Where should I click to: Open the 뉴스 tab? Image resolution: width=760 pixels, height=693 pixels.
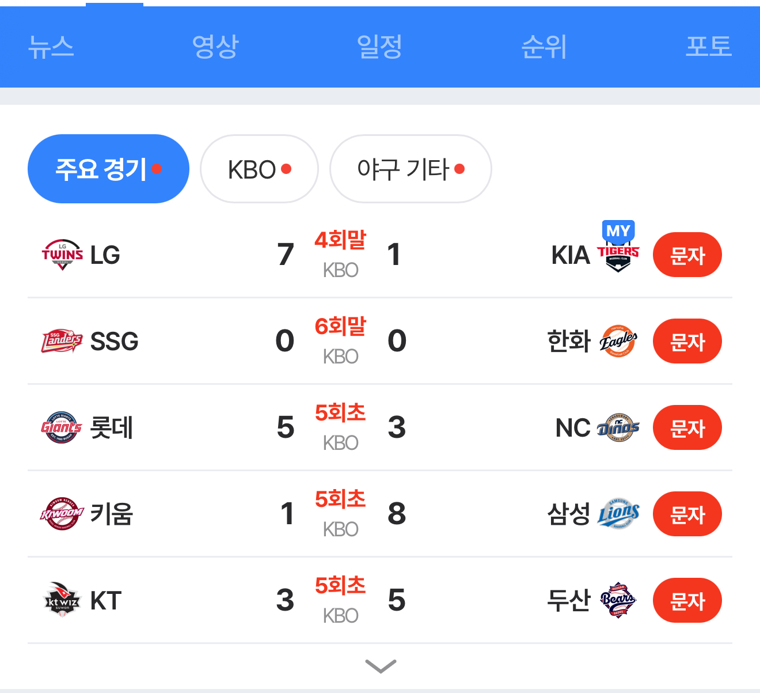point(51,47)
